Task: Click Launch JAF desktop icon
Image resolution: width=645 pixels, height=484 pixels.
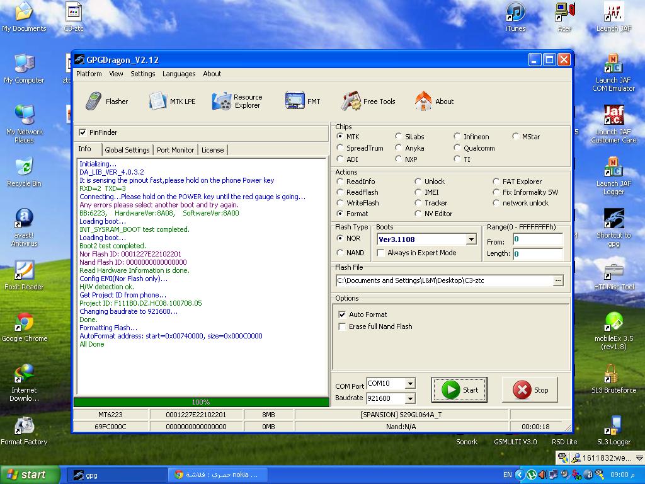Action: click(x=614, y=16)
